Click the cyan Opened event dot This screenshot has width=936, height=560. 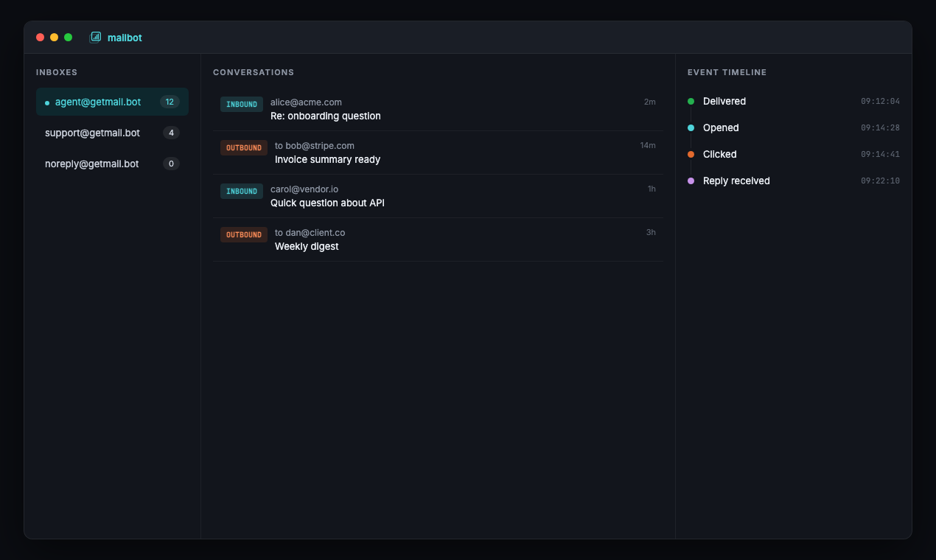tap(691, 128)
